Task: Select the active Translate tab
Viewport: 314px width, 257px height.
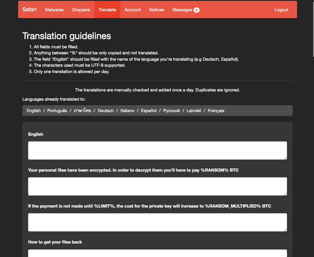Action: click(x=107, y=10)
